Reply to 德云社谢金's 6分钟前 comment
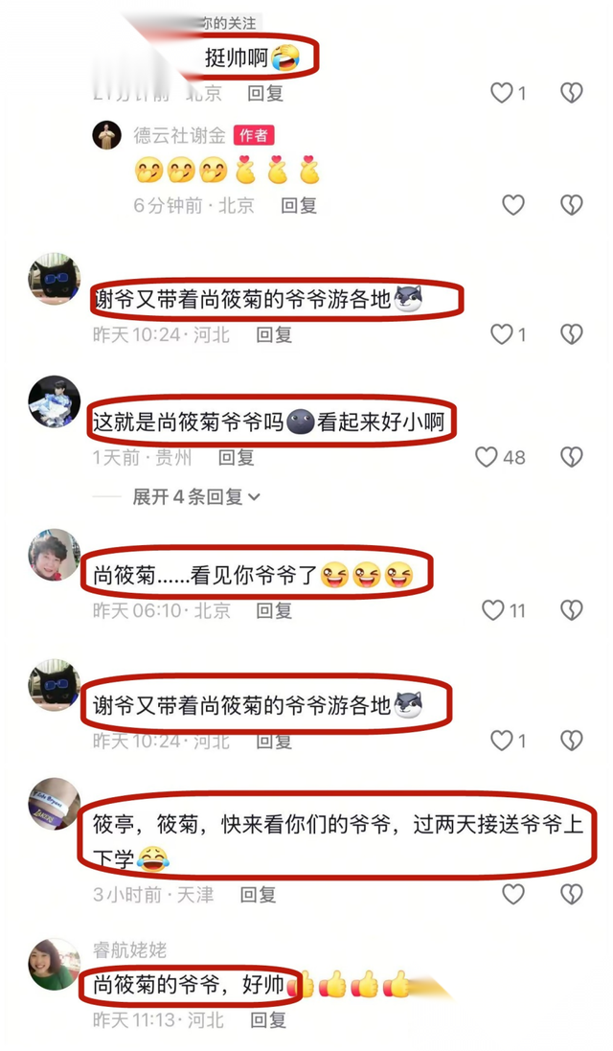 (x=299, y=205)
